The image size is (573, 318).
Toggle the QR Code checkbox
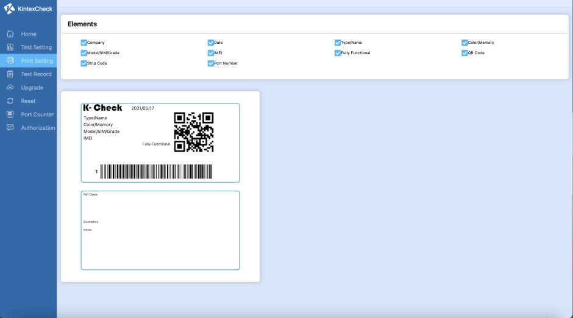point(464,53)
